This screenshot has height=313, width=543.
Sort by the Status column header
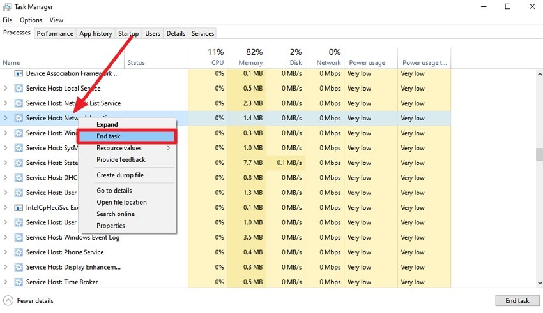click(156, 57)
